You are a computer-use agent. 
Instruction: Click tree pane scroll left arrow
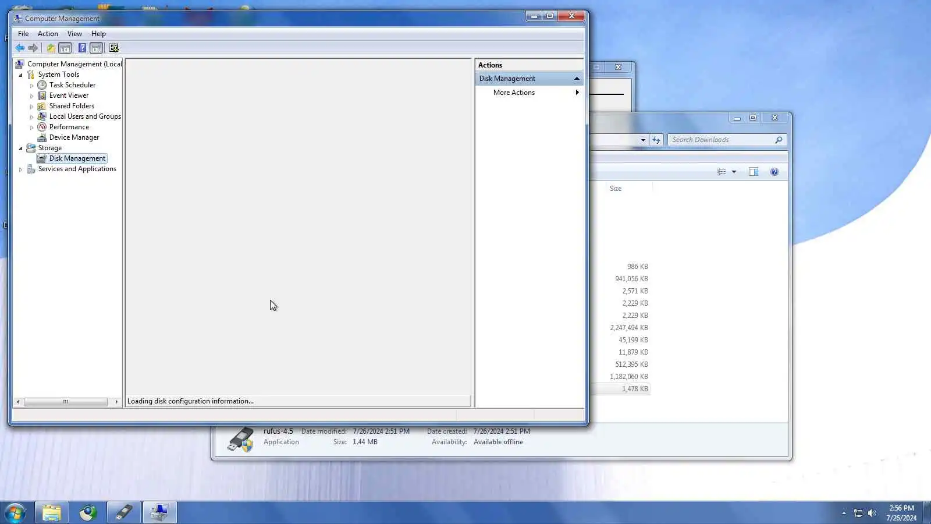click(18, 402)
